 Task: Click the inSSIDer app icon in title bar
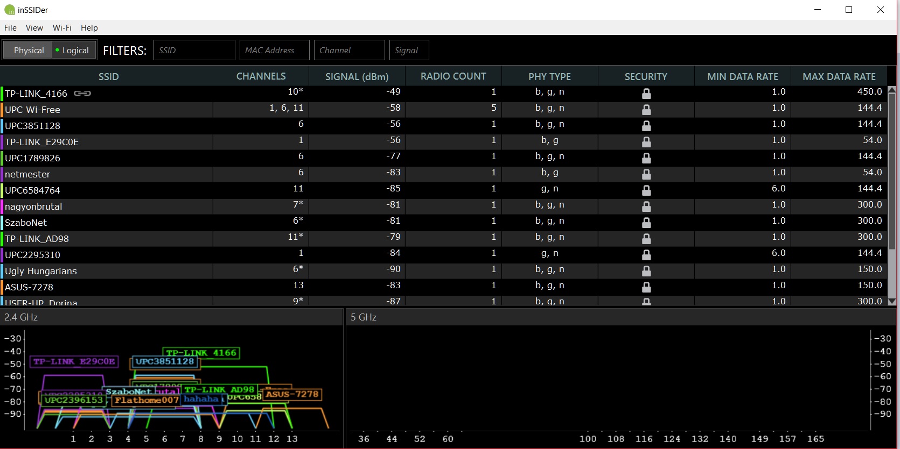pyautogui.click(x=10, y=10)
